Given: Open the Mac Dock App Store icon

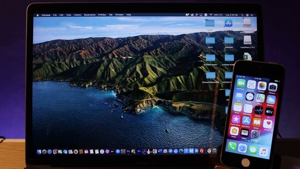Looking at the screenshot, I should pos(118,151).
